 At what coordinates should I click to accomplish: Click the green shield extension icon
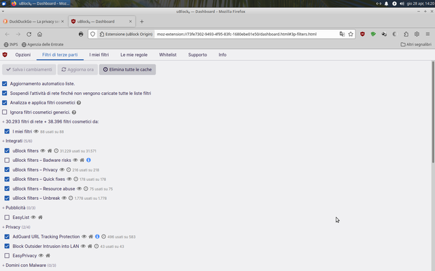point(373,34)
